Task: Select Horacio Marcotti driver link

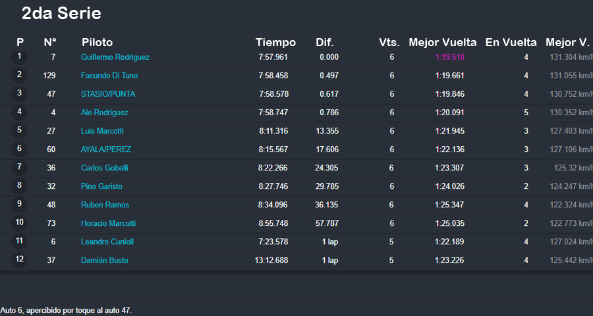Action: [x=108, y=223]
